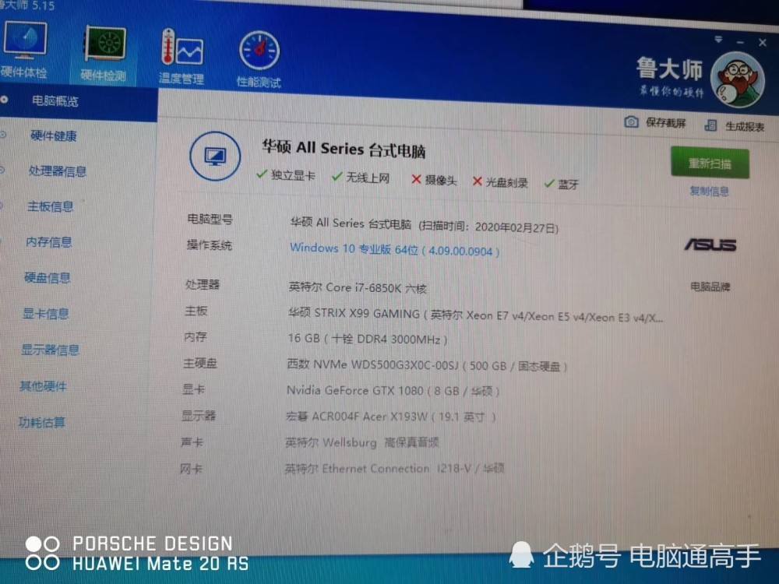This screenshot has width=779, height=584.
Task: Click the computer monitor summary icon
Action: click(x=214, y=154)
